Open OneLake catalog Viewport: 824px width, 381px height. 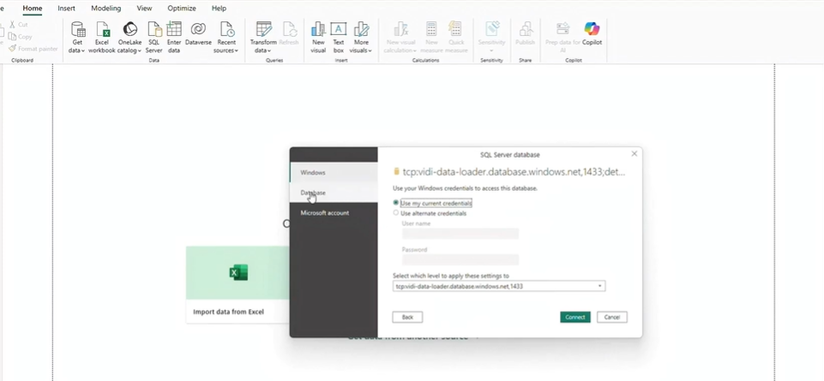tap(129, 38)
